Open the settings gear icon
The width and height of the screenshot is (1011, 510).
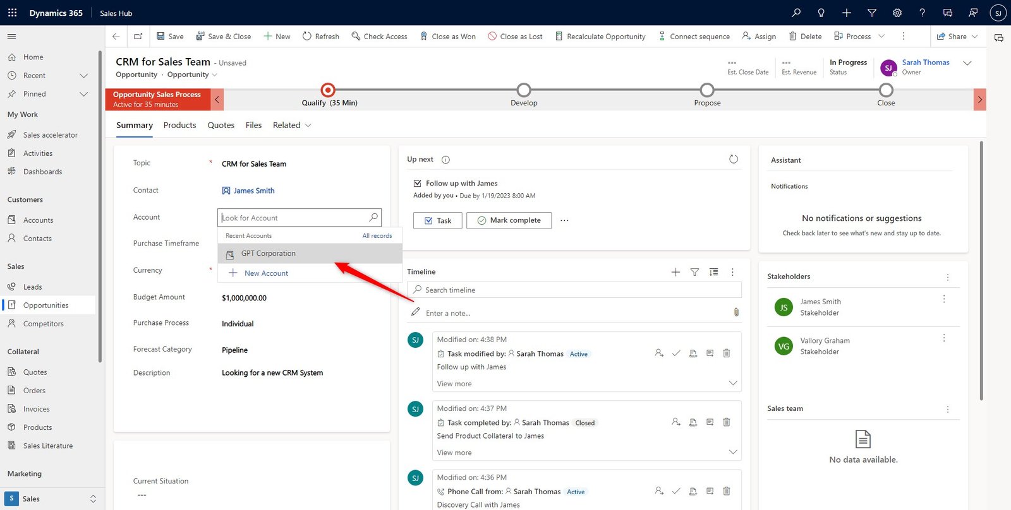click(x=897, y=13)
